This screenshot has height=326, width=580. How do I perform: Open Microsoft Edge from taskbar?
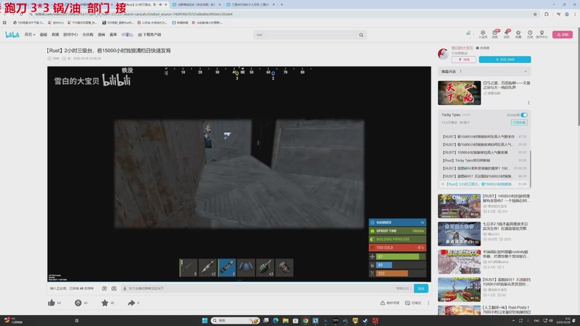tap(275, 320)
